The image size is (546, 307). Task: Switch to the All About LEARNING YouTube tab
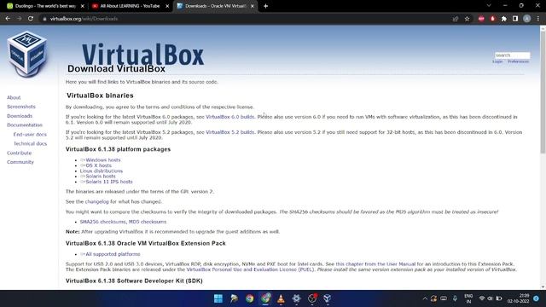[x=130, y=6]
